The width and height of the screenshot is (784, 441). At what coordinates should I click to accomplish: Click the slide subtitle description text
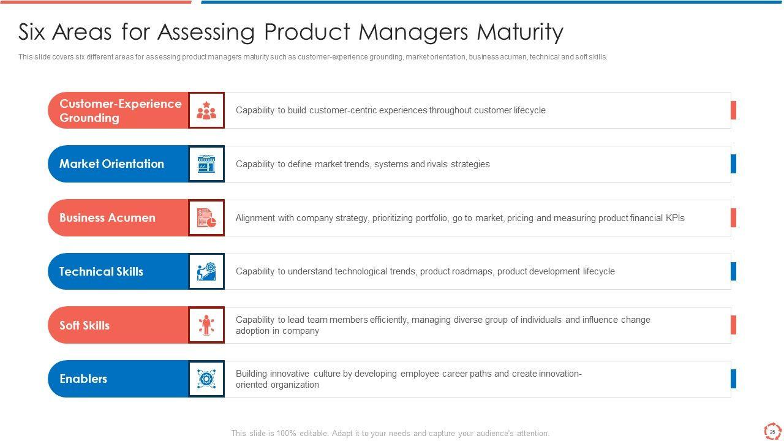pos(312,57)
